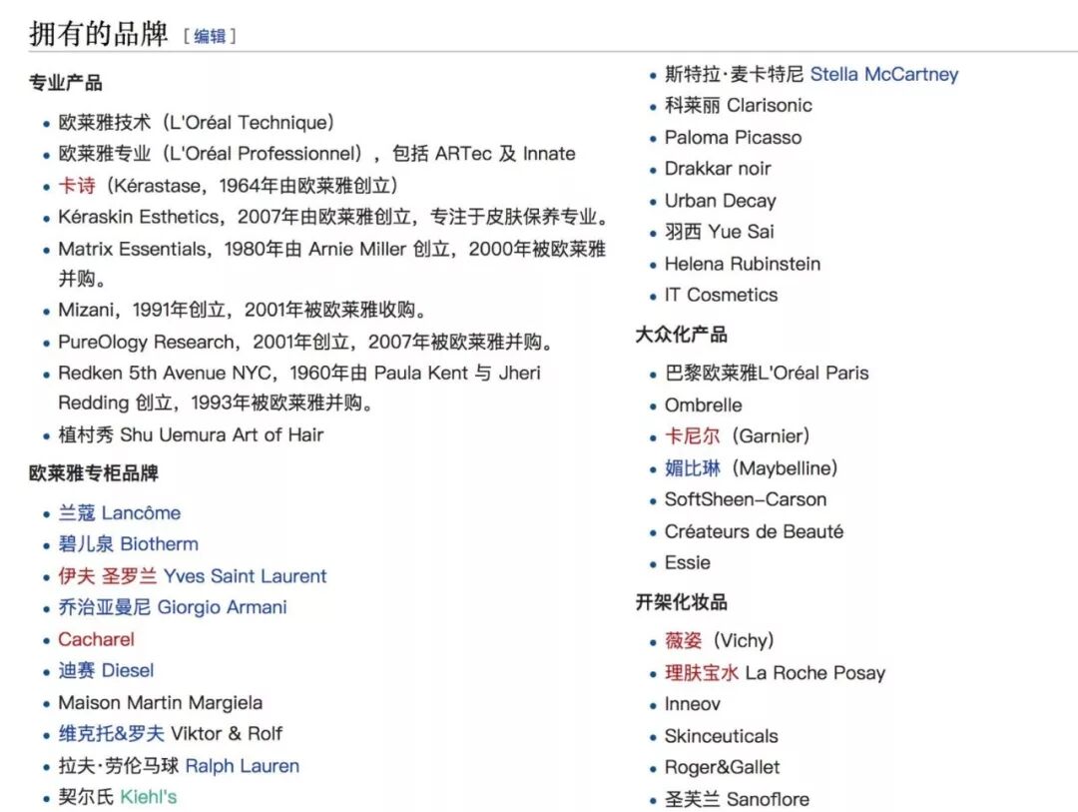Click the Ombrelle entry

coord(704,405)
